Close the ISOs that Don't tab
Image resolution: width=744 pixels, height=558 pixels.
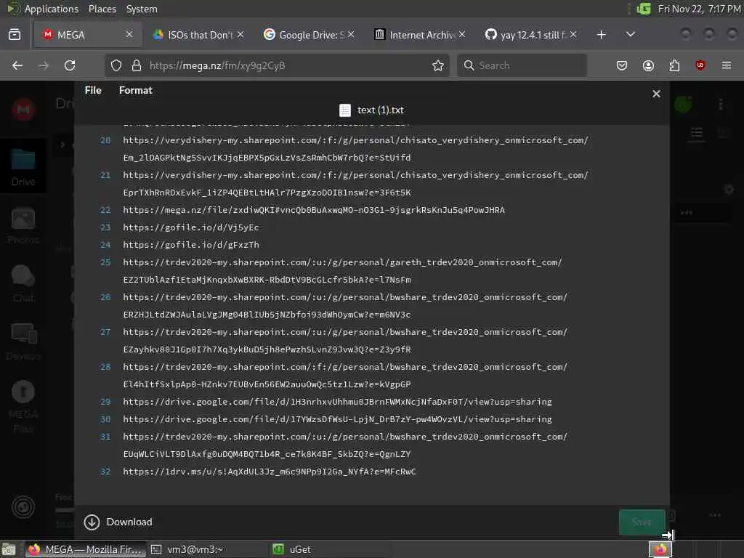coord(240,34)
